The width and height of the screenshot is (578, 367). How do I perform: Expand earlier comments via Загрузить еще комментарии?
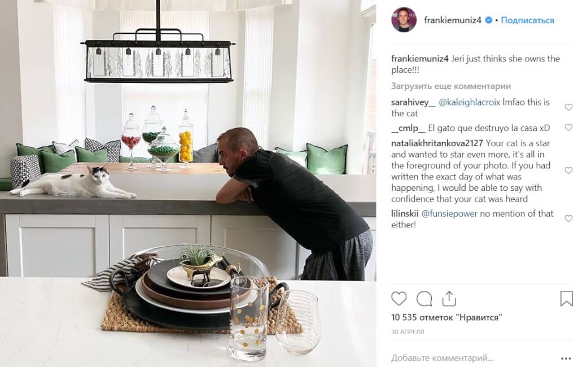click(451, 86)
